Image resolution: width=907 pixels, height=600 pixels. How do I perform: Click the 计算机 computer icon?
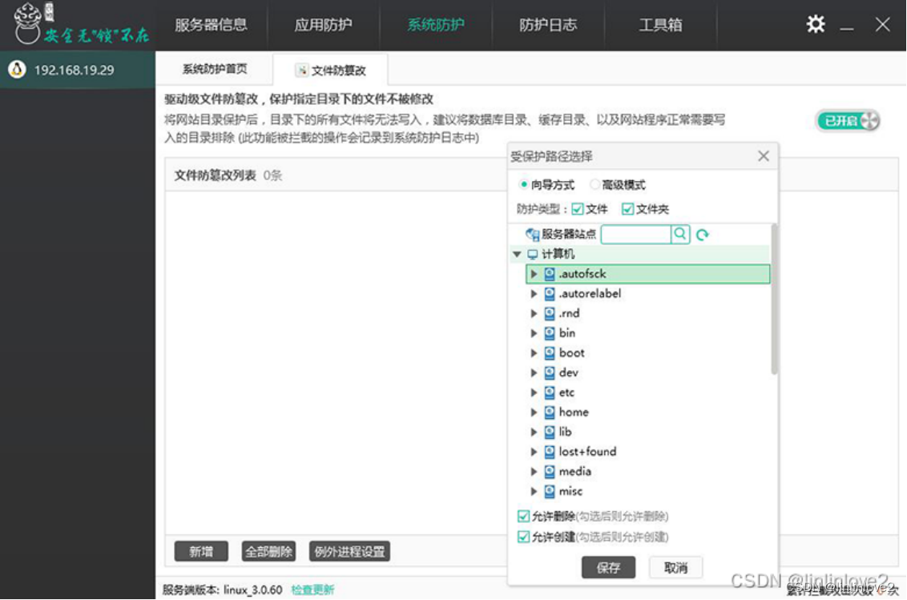pyautogui.click(x=533, y=254)
